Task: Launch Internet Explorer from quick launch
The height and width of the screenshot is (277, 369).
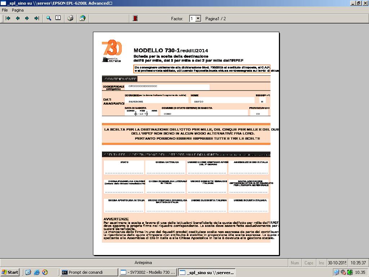Action: [36, 272]
